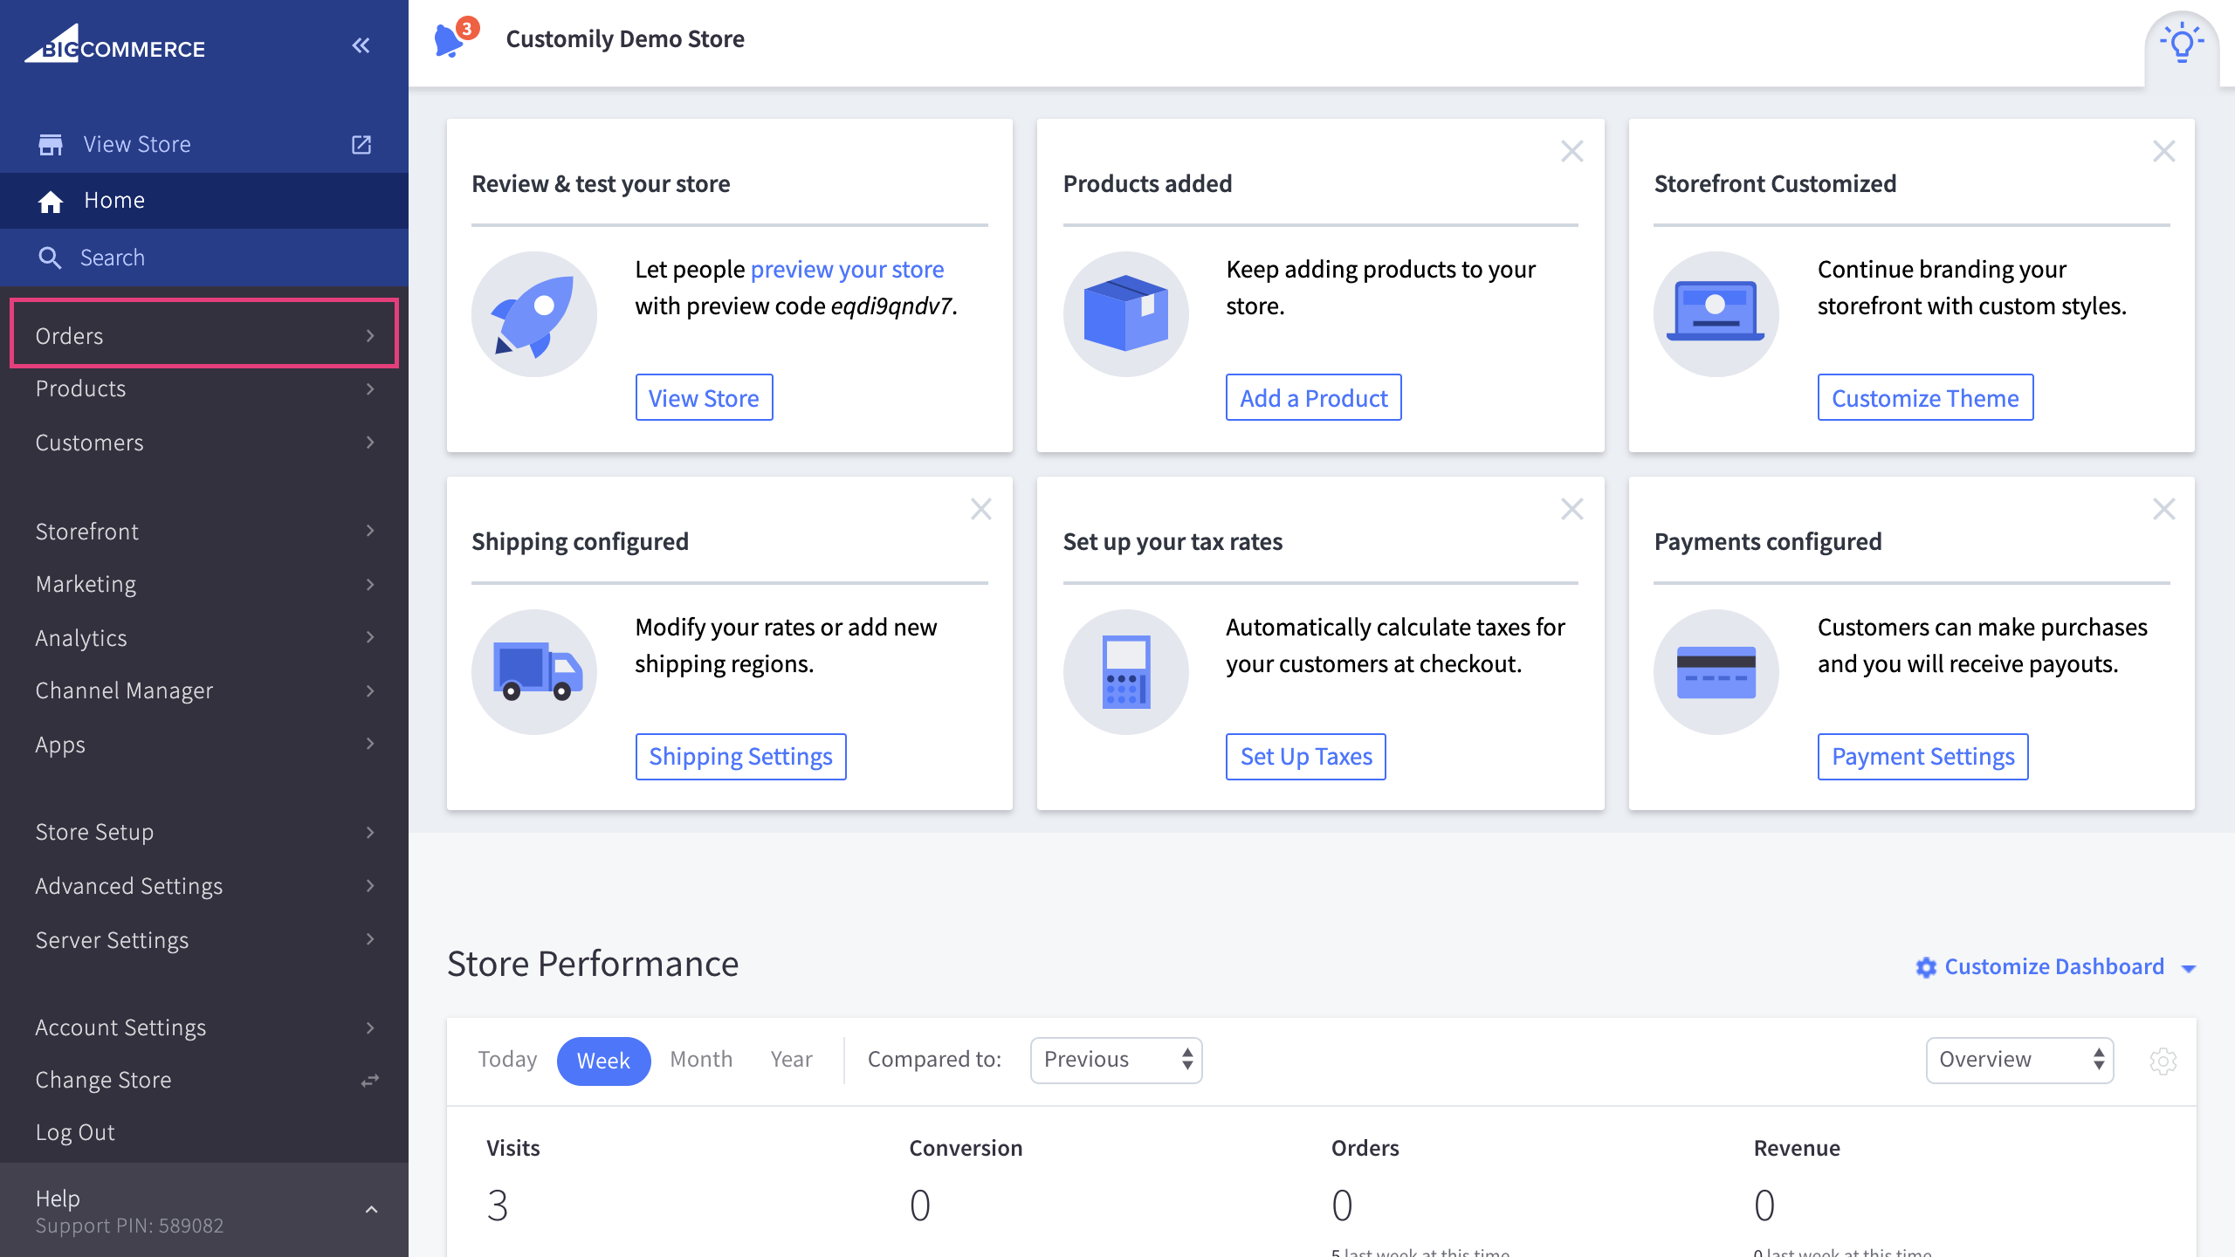Click the Search magnifier icon in sidebar
Viewport: 2235px width, 1257px height.
[x=50, y=258]
